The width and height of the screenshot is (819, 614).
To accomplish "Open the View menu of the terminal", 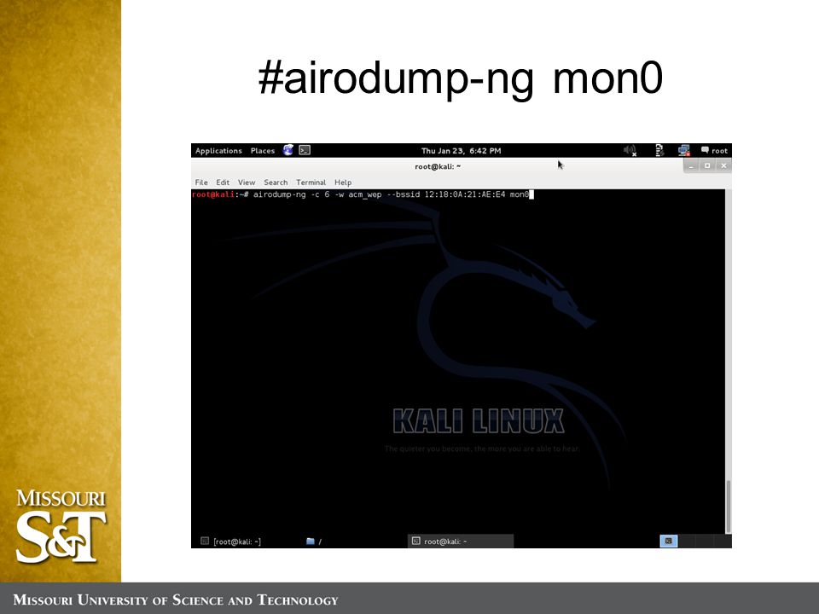I will pos(247,182).
